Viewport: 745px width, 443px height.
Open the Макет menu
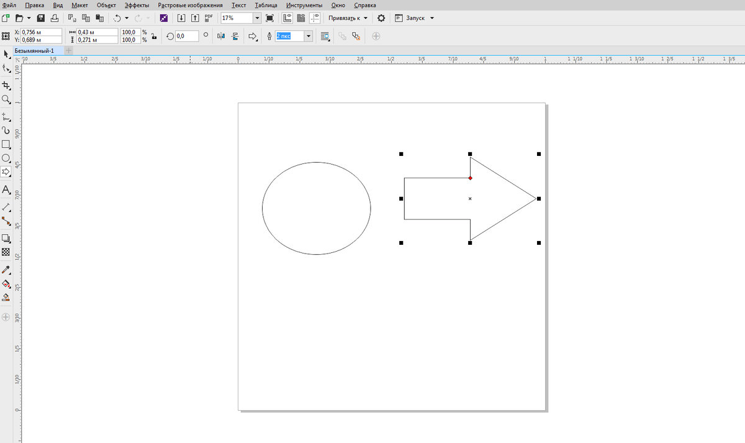[x=79, y=5]
